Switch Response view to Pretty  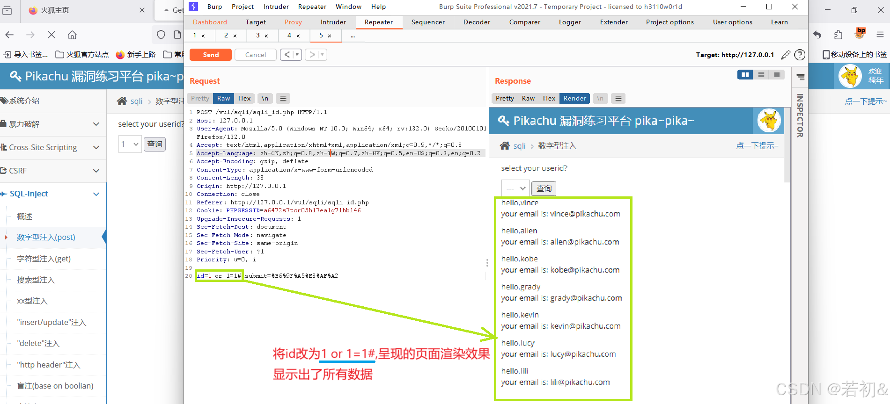tap(505, 98)
